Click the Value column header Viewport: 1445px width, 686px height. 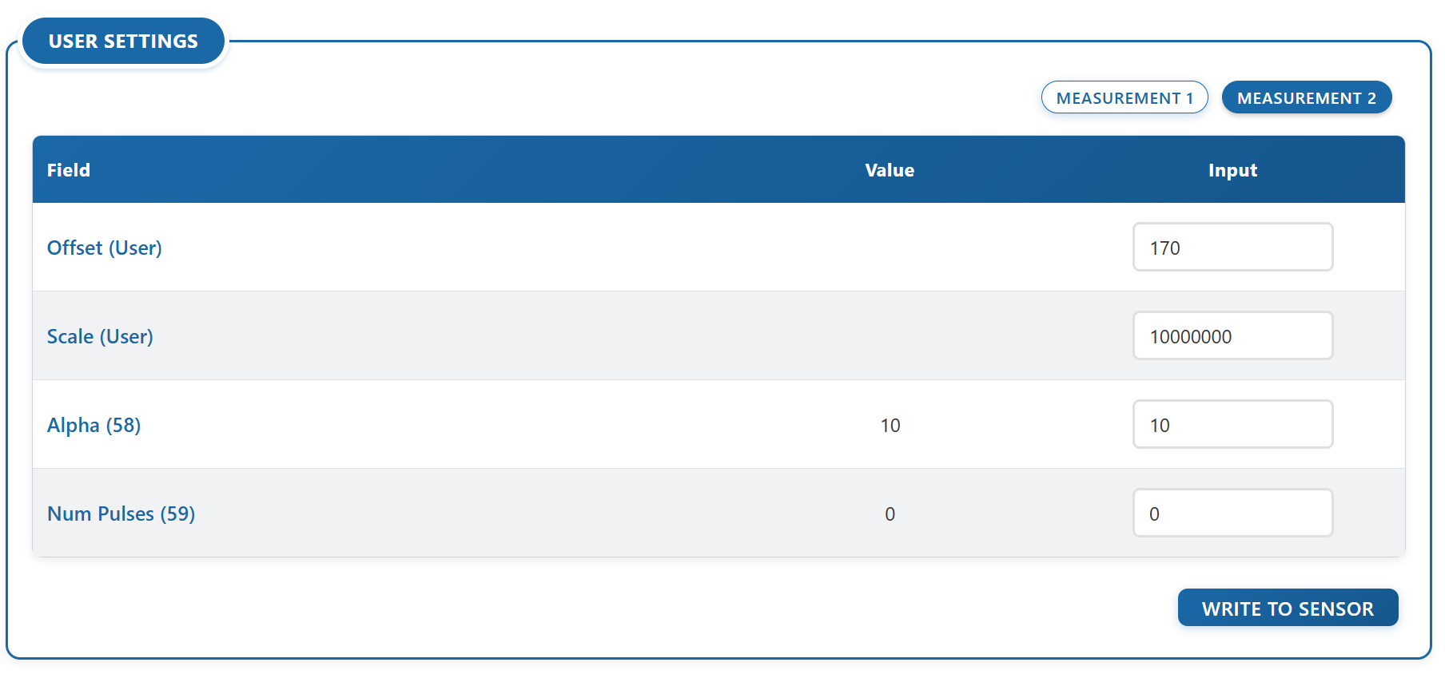click(890, 170)
